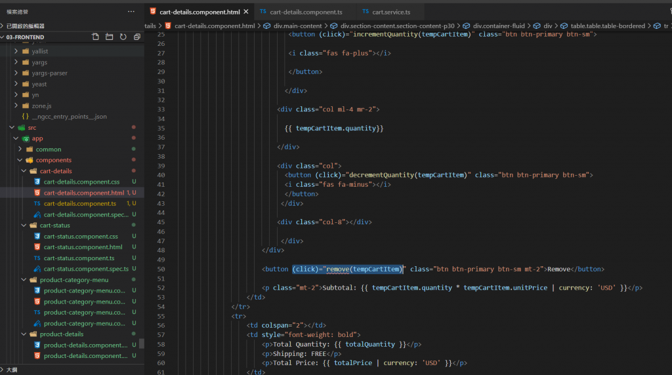Click the Shipping: FREE line 59
Viewport: 672px width, 375px height.
(x=302, y=353)
